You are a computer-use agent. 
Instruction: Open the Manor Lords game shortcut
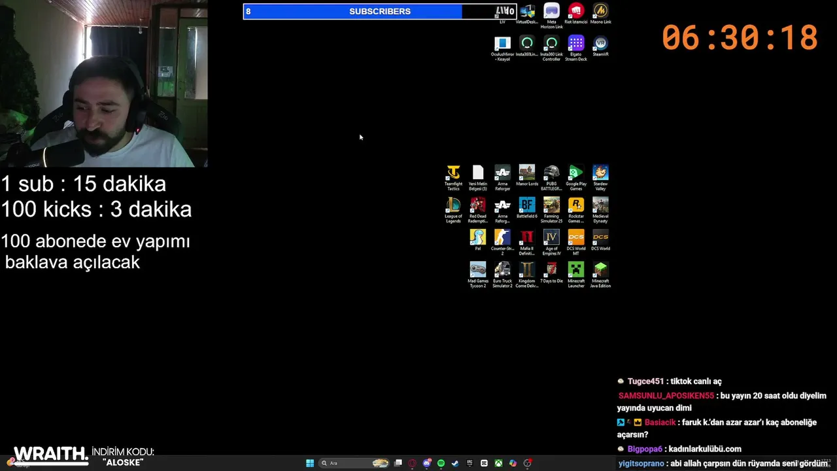coord(527,176)
